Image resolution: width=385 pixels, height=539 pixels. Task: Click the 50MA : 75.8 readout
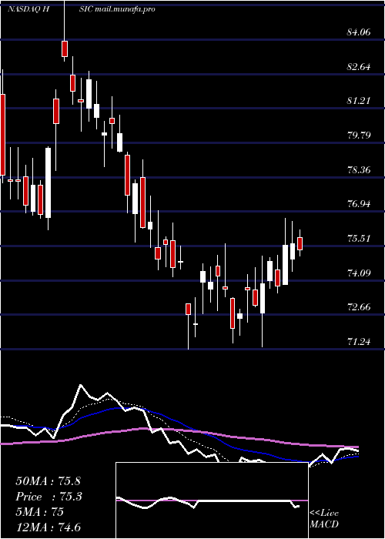[48, 481]
